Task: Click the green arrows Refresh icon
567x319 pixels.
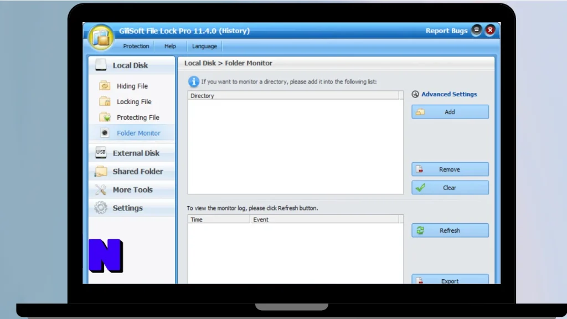Action: tap(420, 230)
